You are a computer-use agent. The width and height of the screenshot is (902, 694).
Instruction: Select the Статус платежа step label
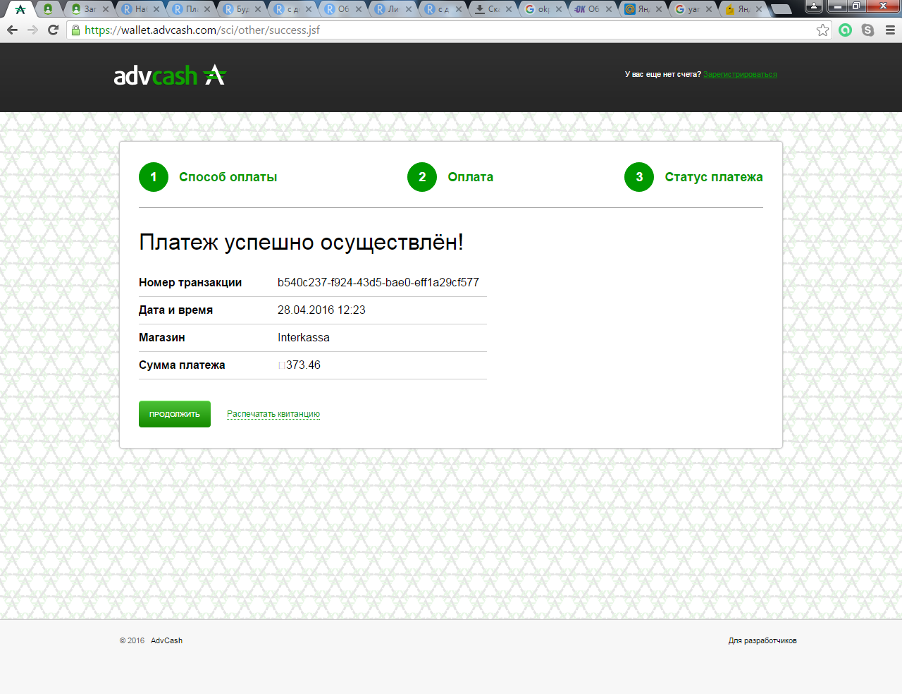714,177
